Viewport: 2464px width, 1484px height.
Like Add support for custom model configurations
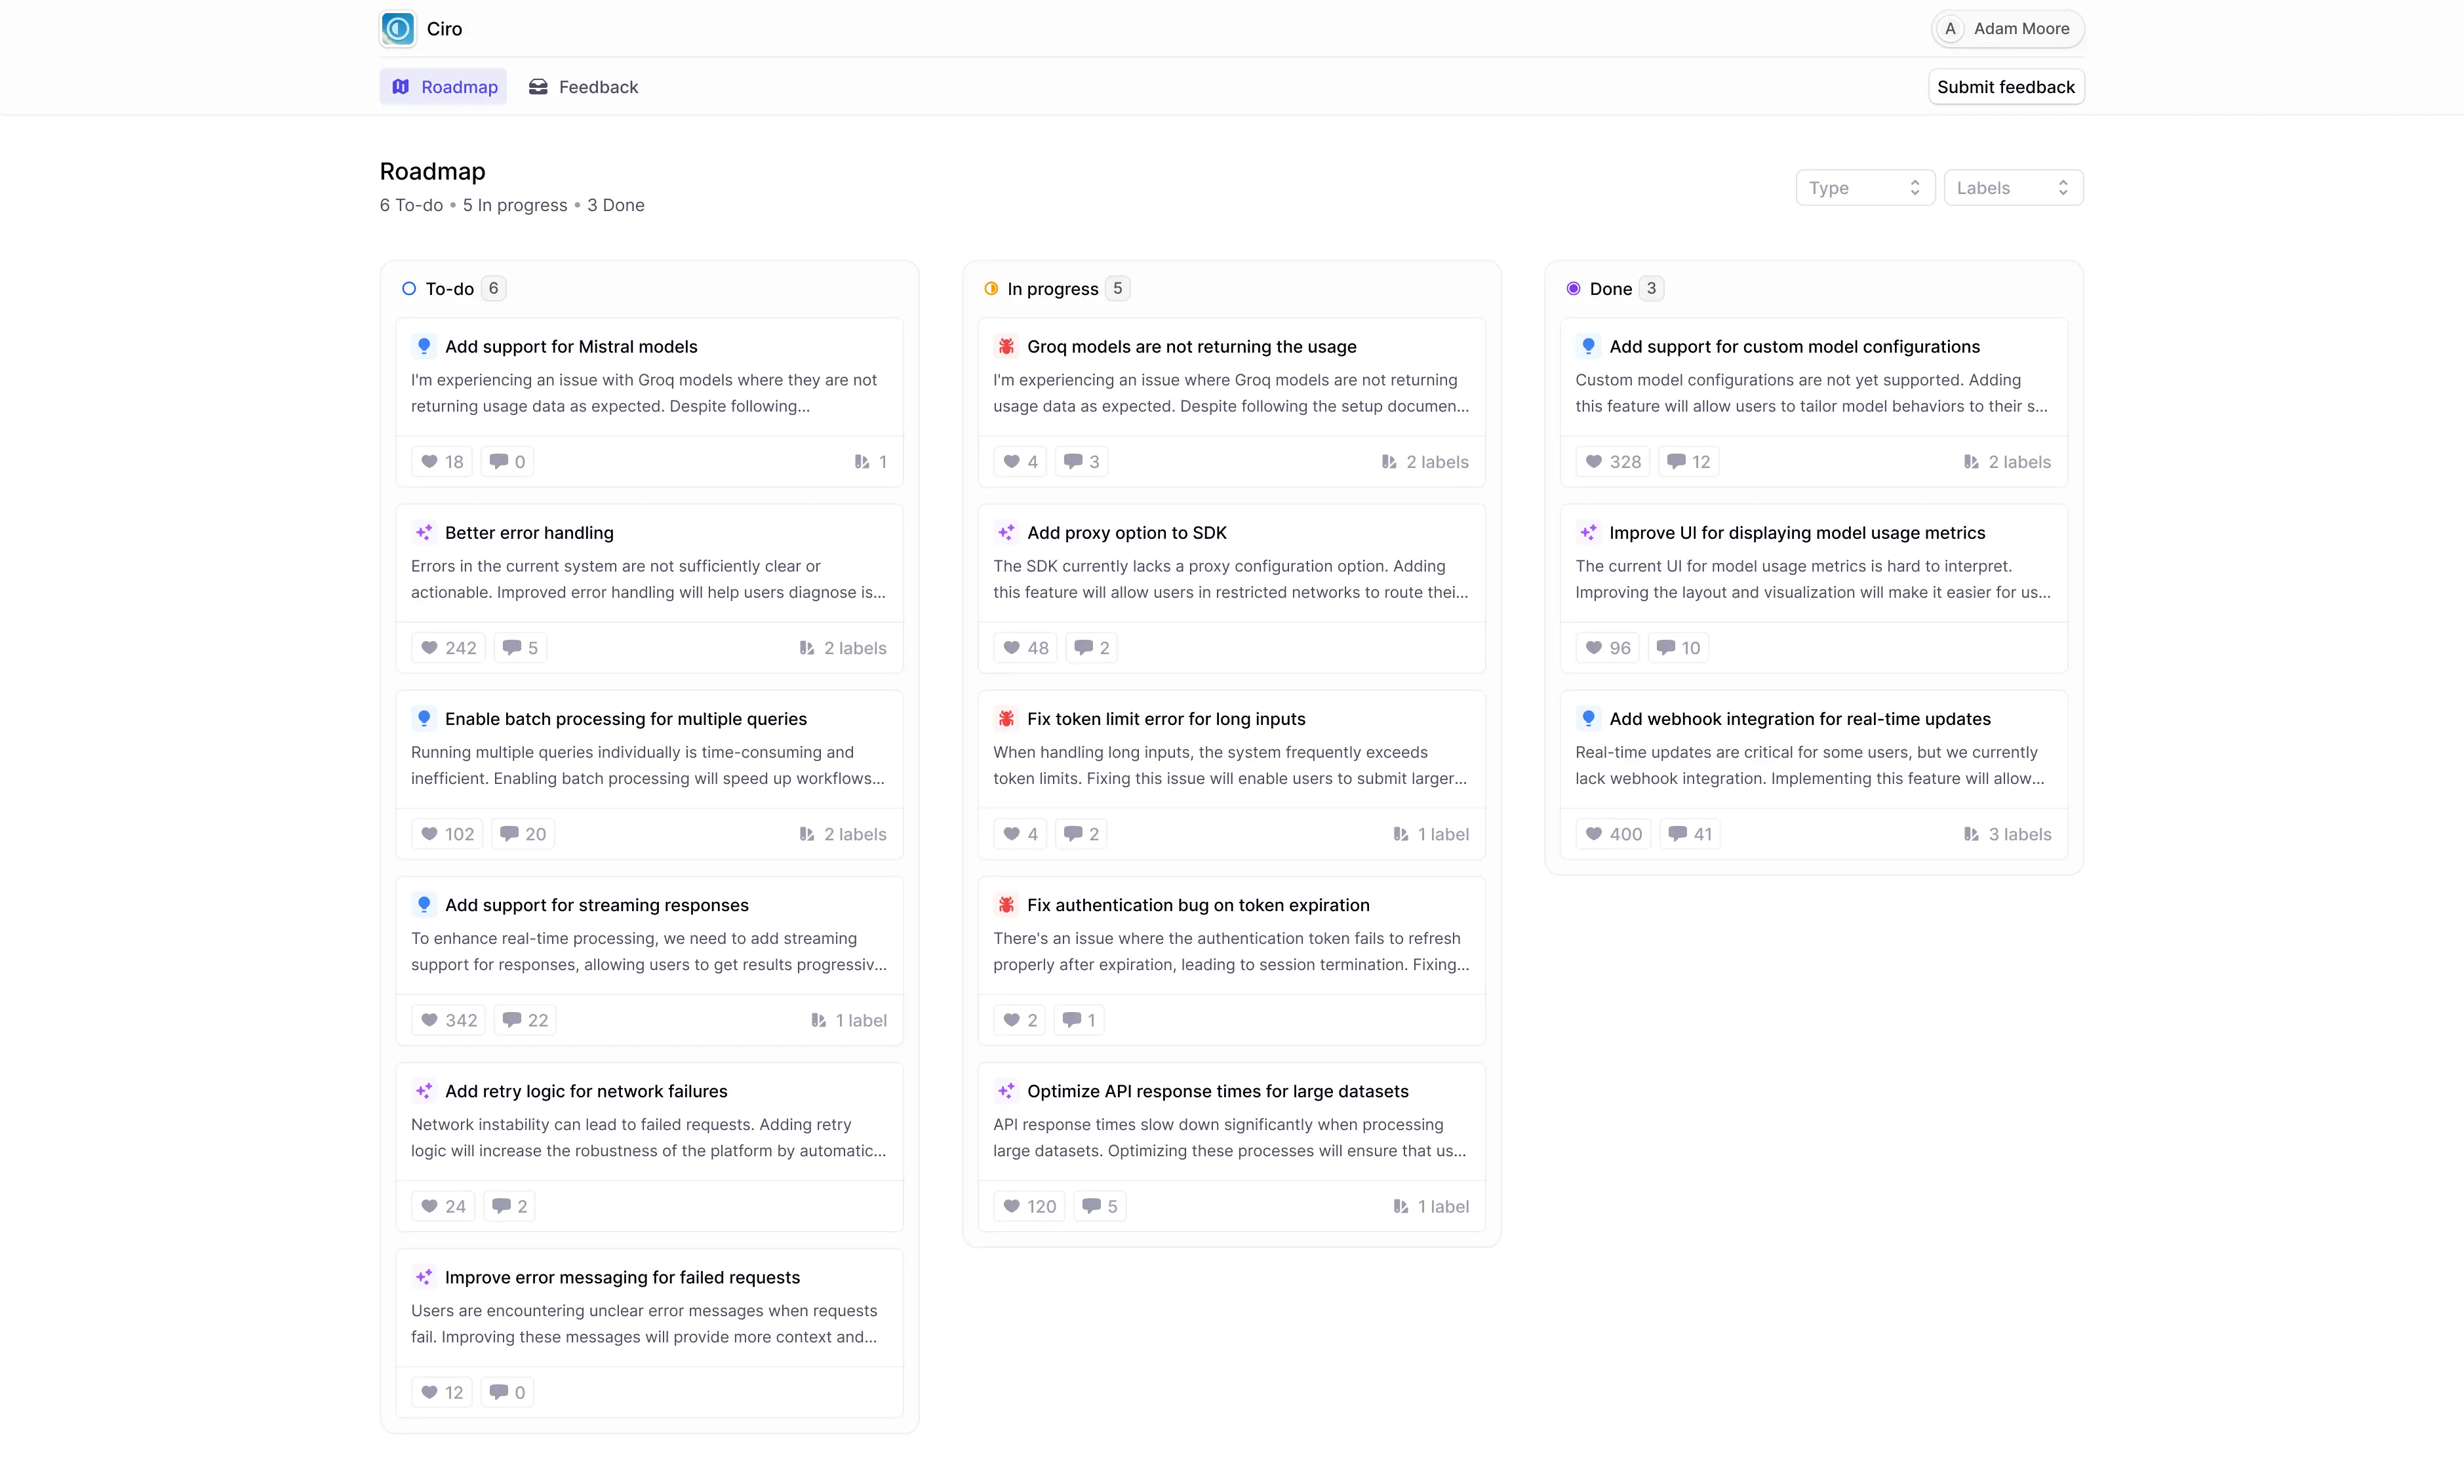tap(1612, 462)
